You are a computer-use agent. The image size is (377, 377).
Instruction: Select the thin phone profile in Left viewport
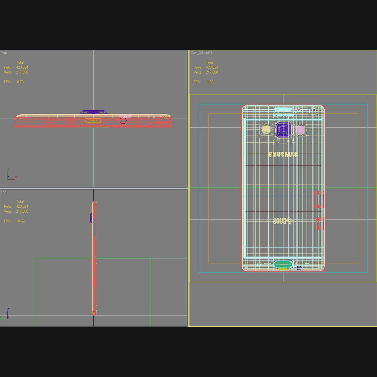click(x=94, y=258)
